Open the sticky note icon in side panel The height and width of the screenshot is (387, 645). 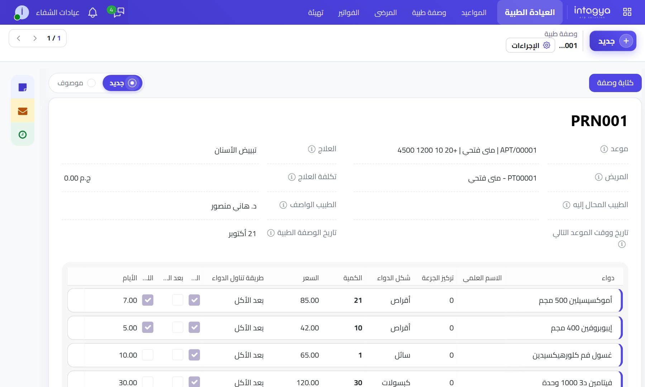tap(23, 87)
